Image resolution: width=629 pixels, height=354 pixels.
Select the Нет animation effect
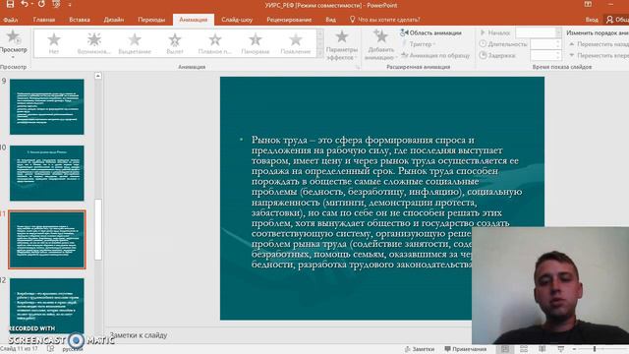(54, 43)
